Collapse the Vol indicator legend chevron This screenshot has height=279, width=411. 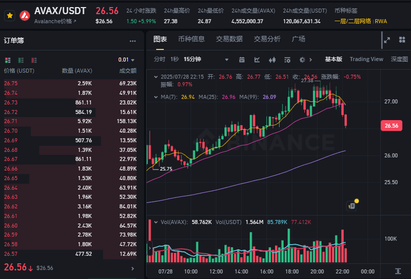click(x=156, y=222)
